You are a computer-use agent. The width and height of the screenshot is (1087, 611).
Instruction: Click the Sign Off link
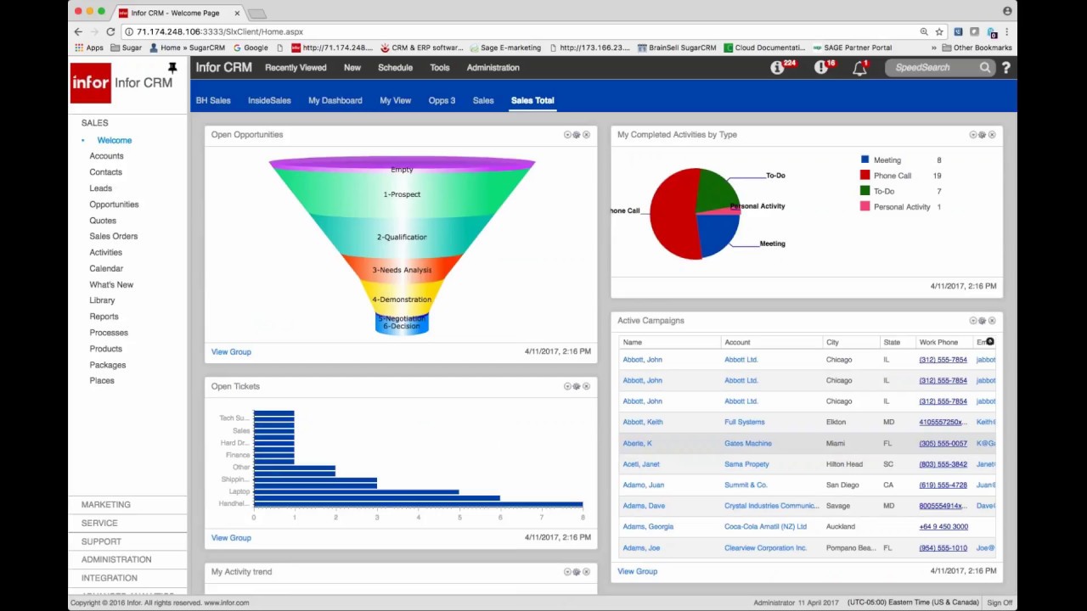[1000, 603]
